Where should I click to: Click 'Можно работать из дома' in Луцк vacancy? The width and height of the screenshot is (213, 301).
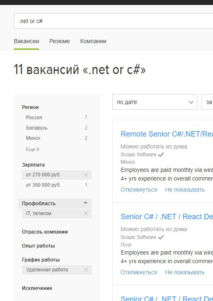[x=154, y=229]
